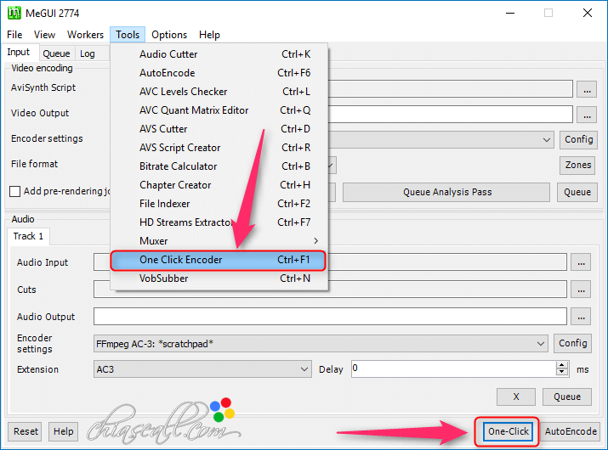The image size is (608, 450).
Task: Click the MeGUI app icon in title bar
Action: [14, 13]
